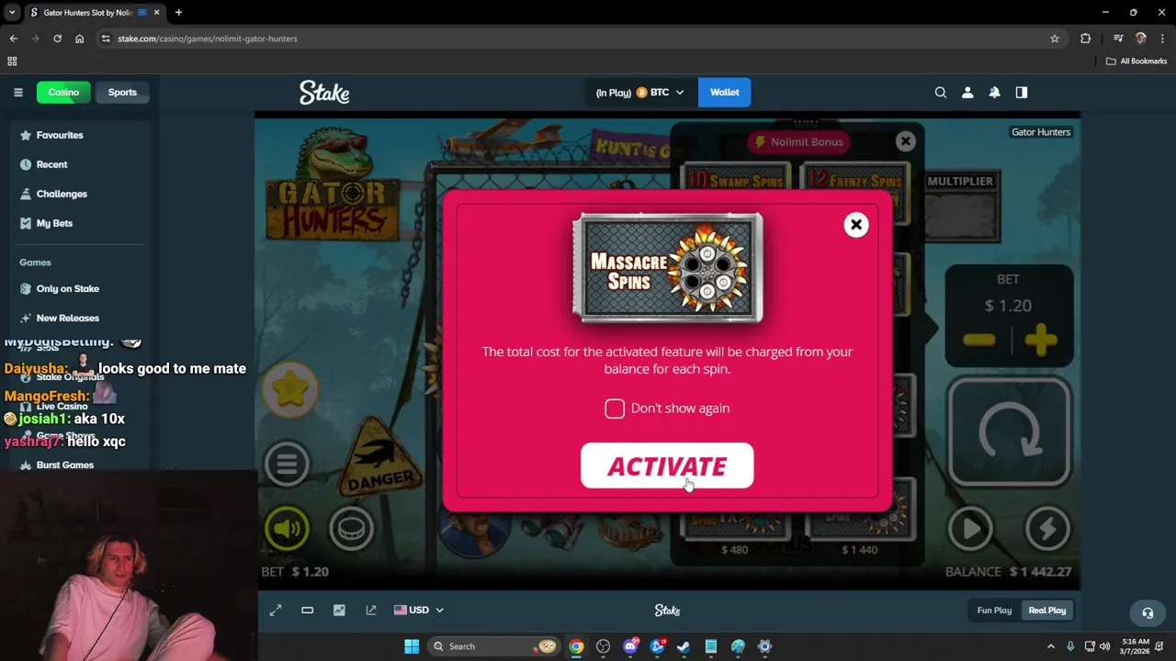Choose the $480 bonus option

pos(734,529)
